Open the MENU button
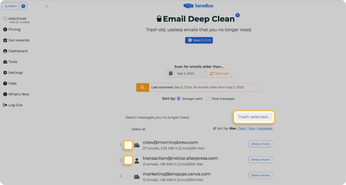The height and width of the screenshot is (185, 346). tap(10, 6)
